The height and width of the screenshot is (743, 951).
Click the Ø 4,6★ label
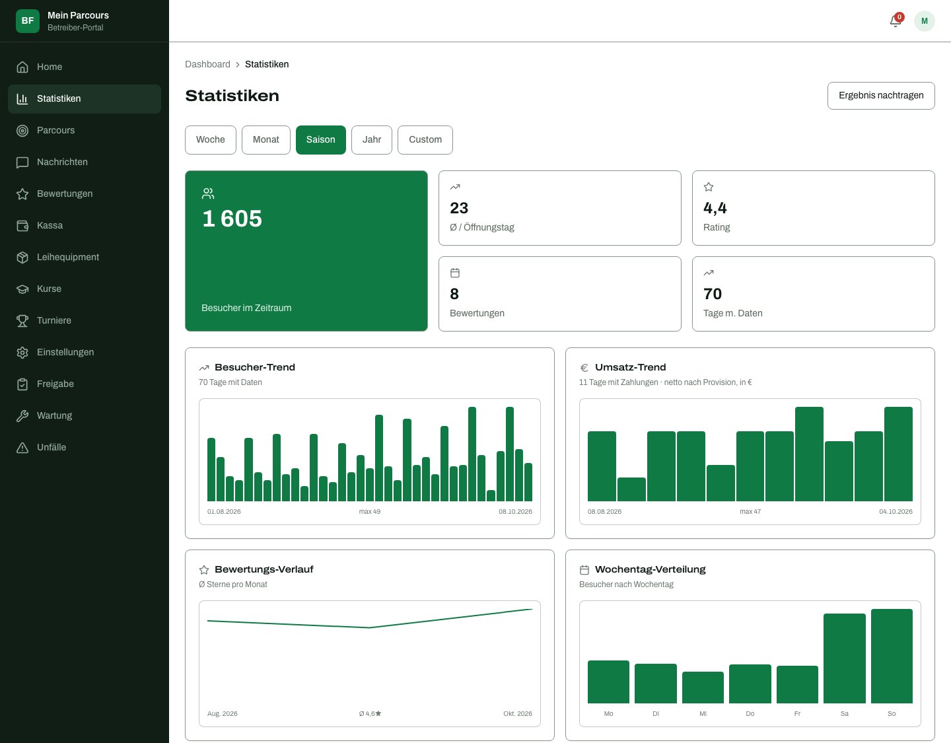370,714
